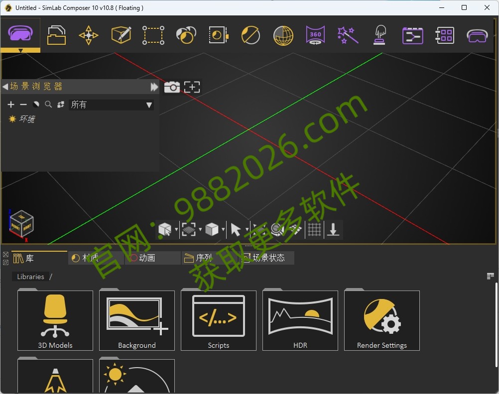Click the box with pencil modeling icon
Image resolution: width=499 pixels, height=394 pixels.
click(121, 35)
